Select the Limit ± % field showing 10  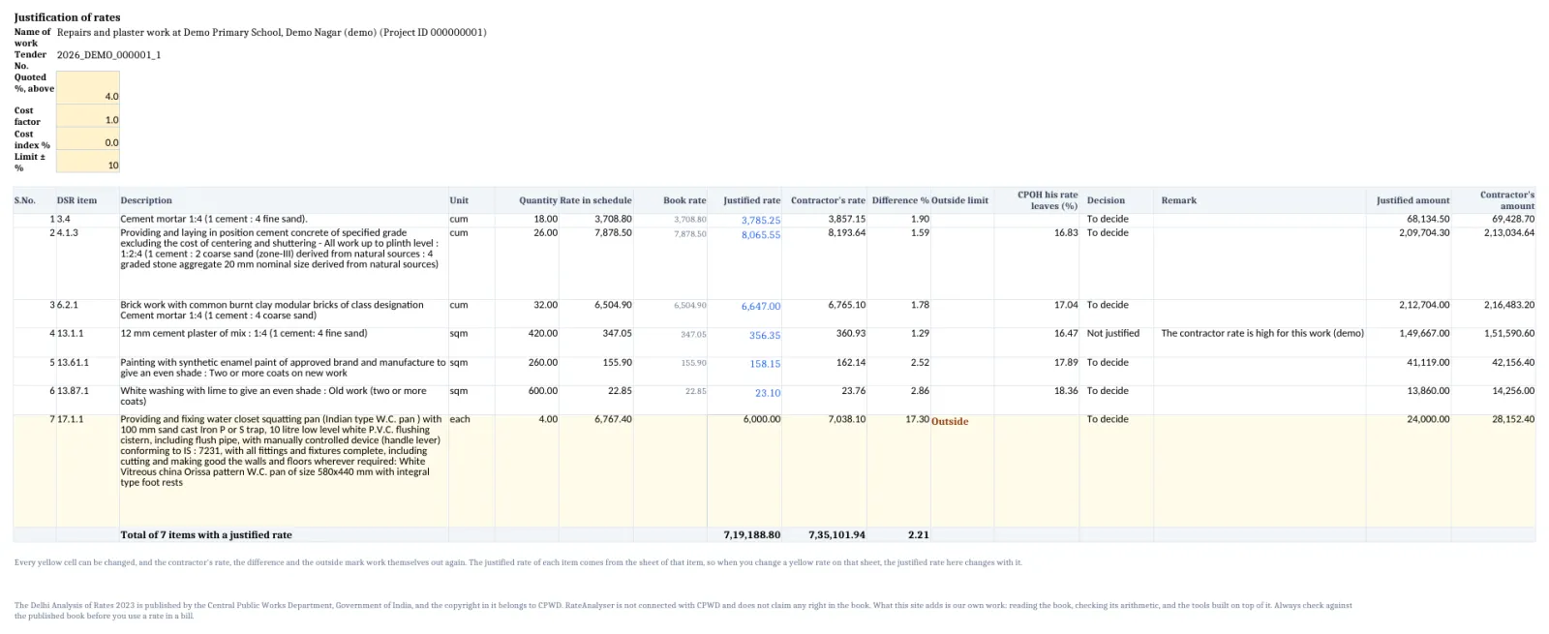tap(88, 161)
